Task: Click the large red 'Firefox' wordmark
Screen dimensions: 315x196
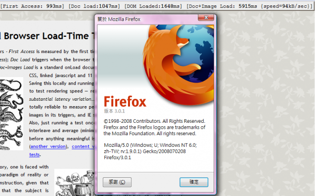Action: click(125, 102)
